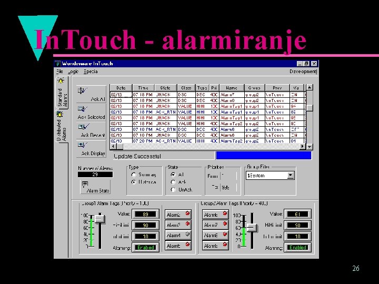This screenshot has width=379, height=284.
Task: Open the Group Filter $System dropdown arrow
Action: pos(291,175)
